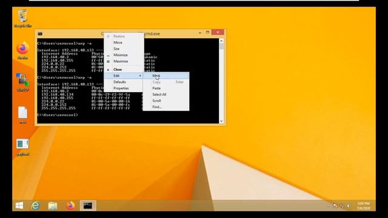Open the taskbar clock and date
Viewport: 388px width, 218px height.
pyautogui.click(x=364, y=206)
